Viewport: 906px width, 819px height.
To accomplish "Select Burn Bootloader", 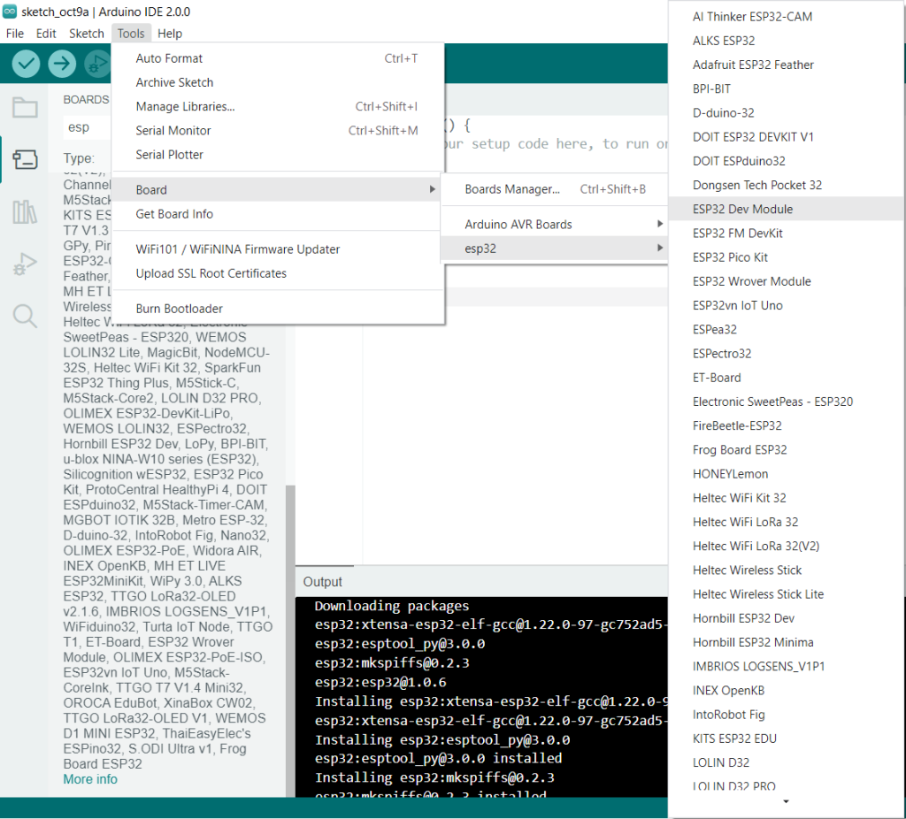I will click(278, 309).
